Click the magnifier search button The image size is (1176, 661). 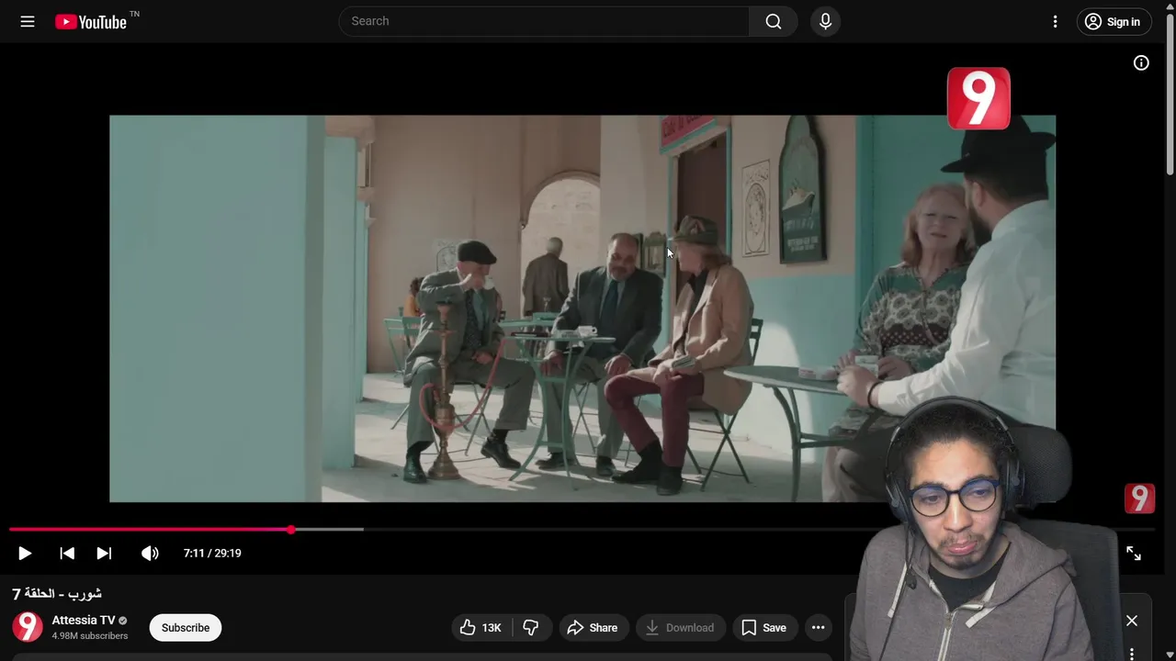[774, 21]
